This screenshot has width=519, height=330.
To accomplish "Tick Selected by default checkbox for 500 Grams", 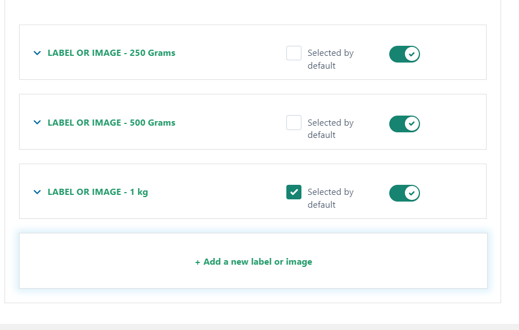I will pos(294,122).
